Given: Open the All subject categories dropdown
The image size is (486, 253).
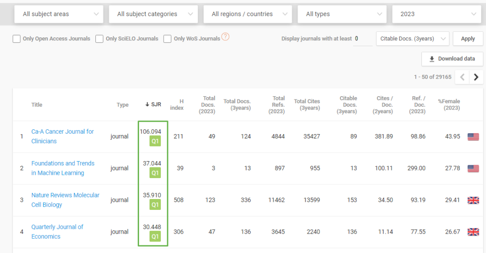Looking at the screenshot, I should point(153,14).
